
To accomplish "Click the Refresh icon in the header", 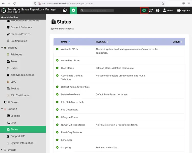I will pyautogui.click(x=151, y=11).
